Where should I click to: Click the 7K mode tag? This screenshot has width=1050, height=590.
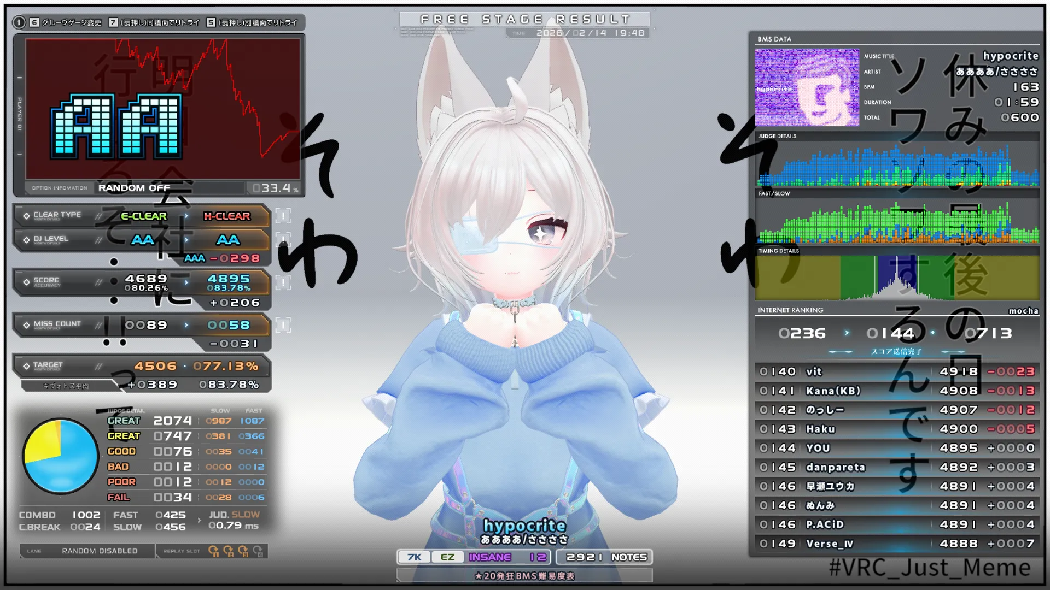pos(414,557)
